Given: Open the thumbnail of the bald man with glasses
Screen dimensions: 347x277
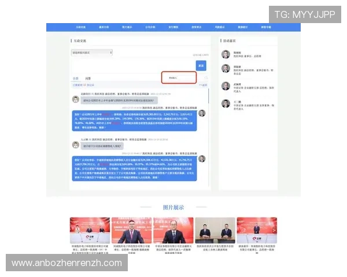Looking at the screenshot, I should 173,230.
